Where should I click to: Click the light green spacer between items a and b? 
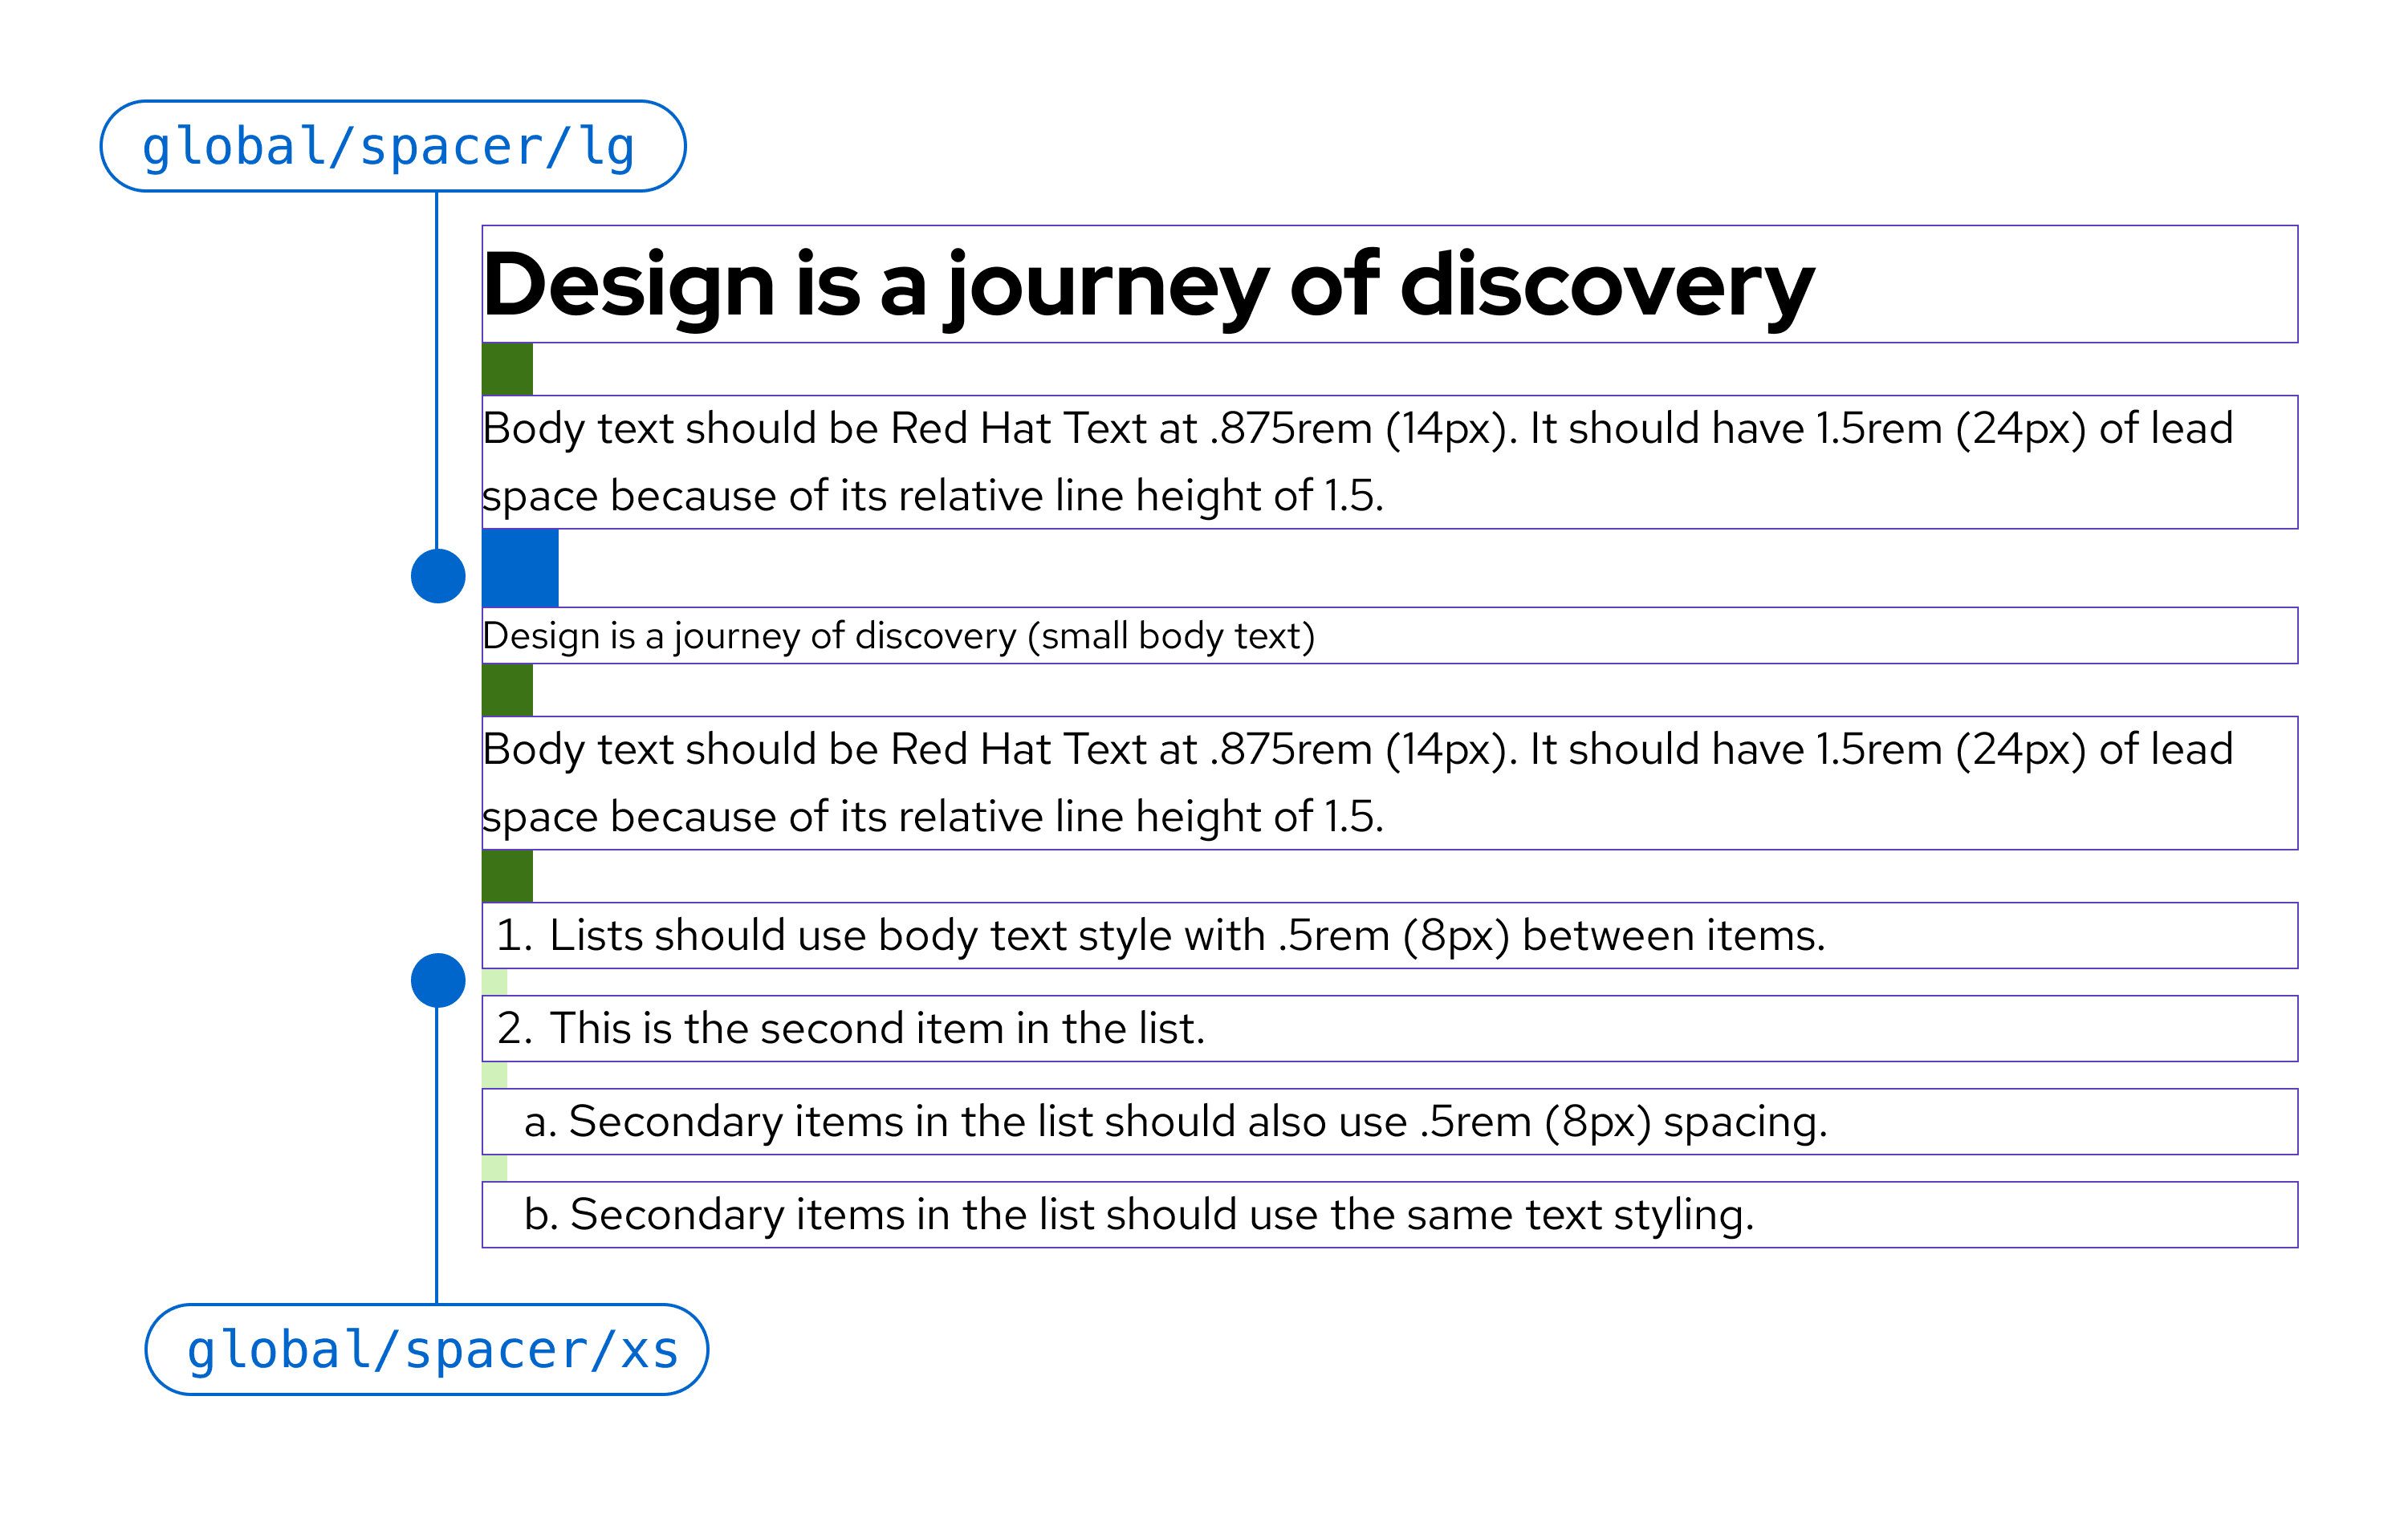pos(495,1167)
